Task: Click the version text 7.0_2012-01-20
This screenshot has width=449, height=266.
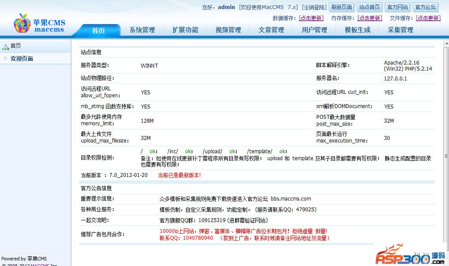Action: click(x=128, y=175)
